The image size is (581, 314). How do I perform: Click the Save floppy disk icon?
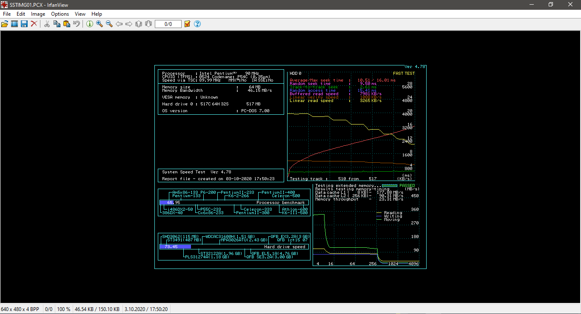(24, 24)
